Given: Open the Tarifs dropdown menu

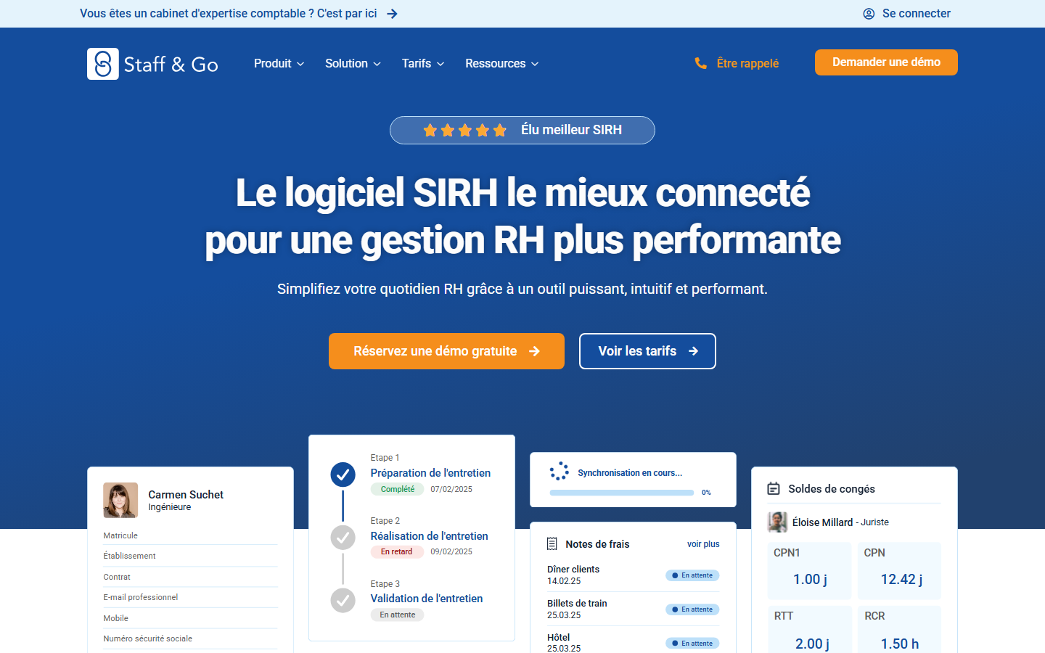Looking at the screenshot, I should pyautogui.click(x=423, y=64).
